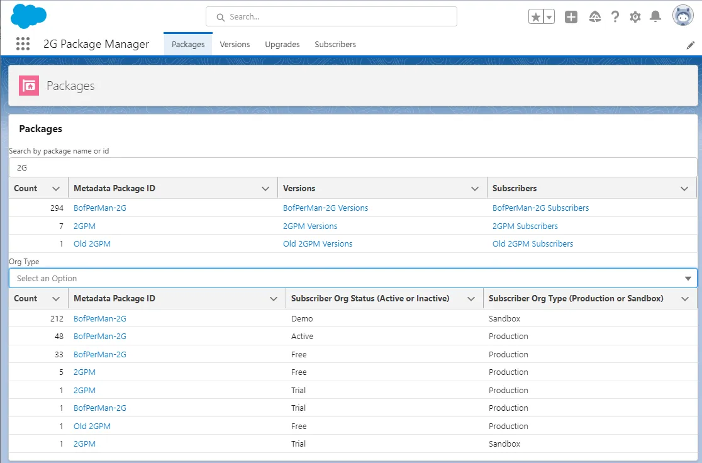Click the Org Type label
The height and width of the screenshot is (463, 702).
24,262
